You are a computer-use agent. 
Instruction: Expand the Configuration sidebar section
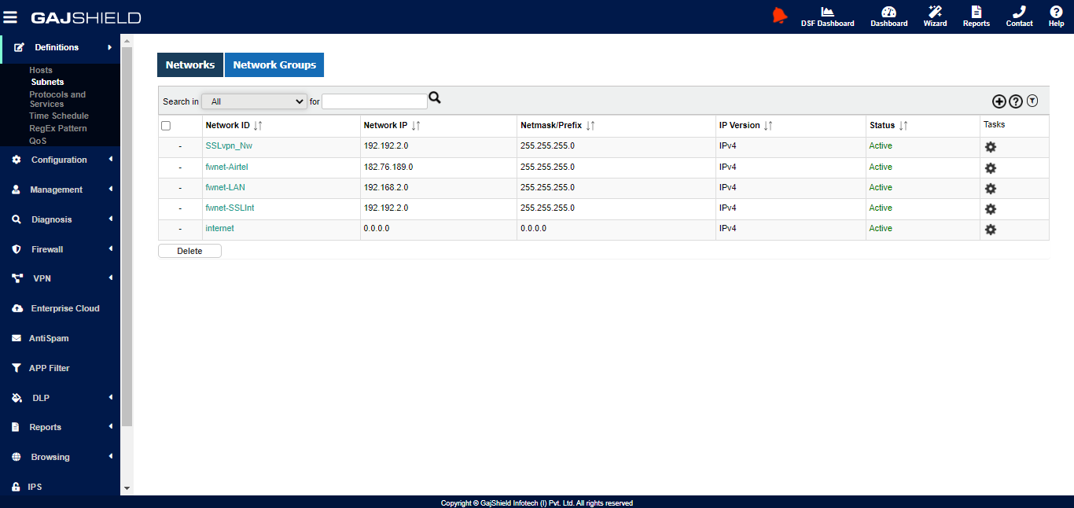60,160
